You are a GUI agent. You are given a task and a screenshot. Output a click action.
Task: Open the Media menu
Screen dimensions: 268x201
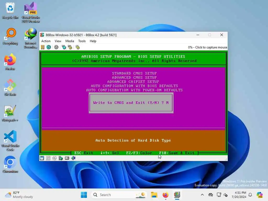click(70, 41)
